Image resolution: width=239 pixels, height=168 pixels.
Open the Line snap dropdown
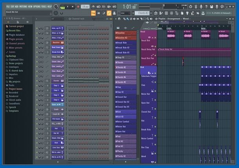pos(125,13)
